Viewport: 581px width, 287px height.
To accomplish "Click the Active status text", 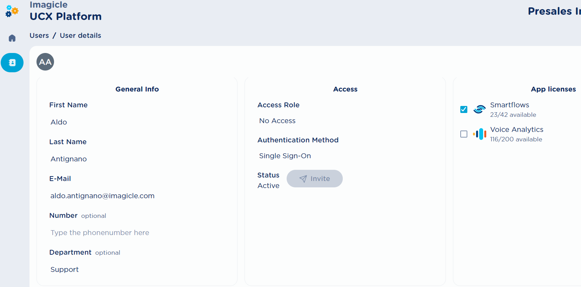I will (268, 186).
